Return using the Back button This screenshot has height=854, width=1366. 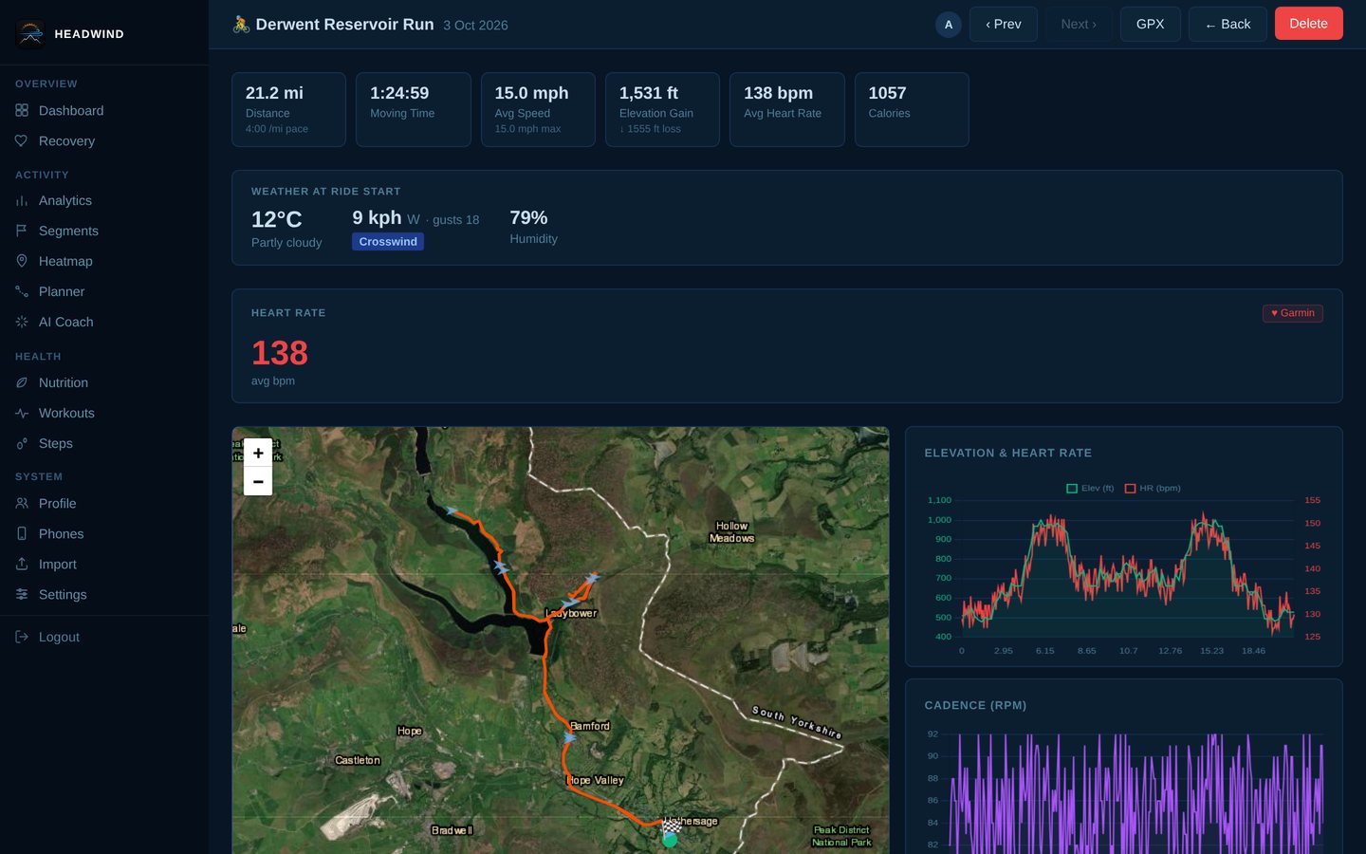(1228, 25)
